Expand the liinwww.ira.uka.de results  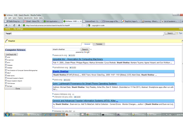[x=53, y=111]
